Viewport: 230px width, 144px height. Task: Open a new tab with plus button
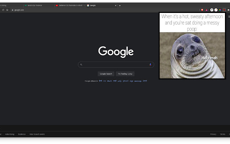point(120,5)
